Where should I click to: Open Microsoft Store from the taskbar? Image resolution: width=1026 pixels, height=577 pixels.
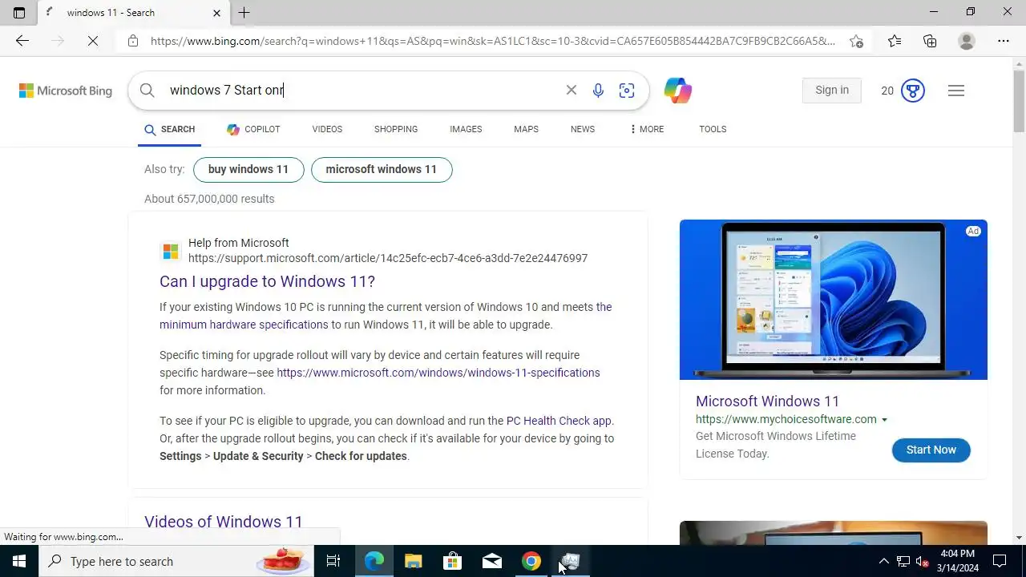453,561
